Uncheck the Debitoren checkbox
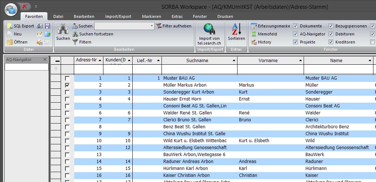376x182 pixels. click(x=331, y=34)
